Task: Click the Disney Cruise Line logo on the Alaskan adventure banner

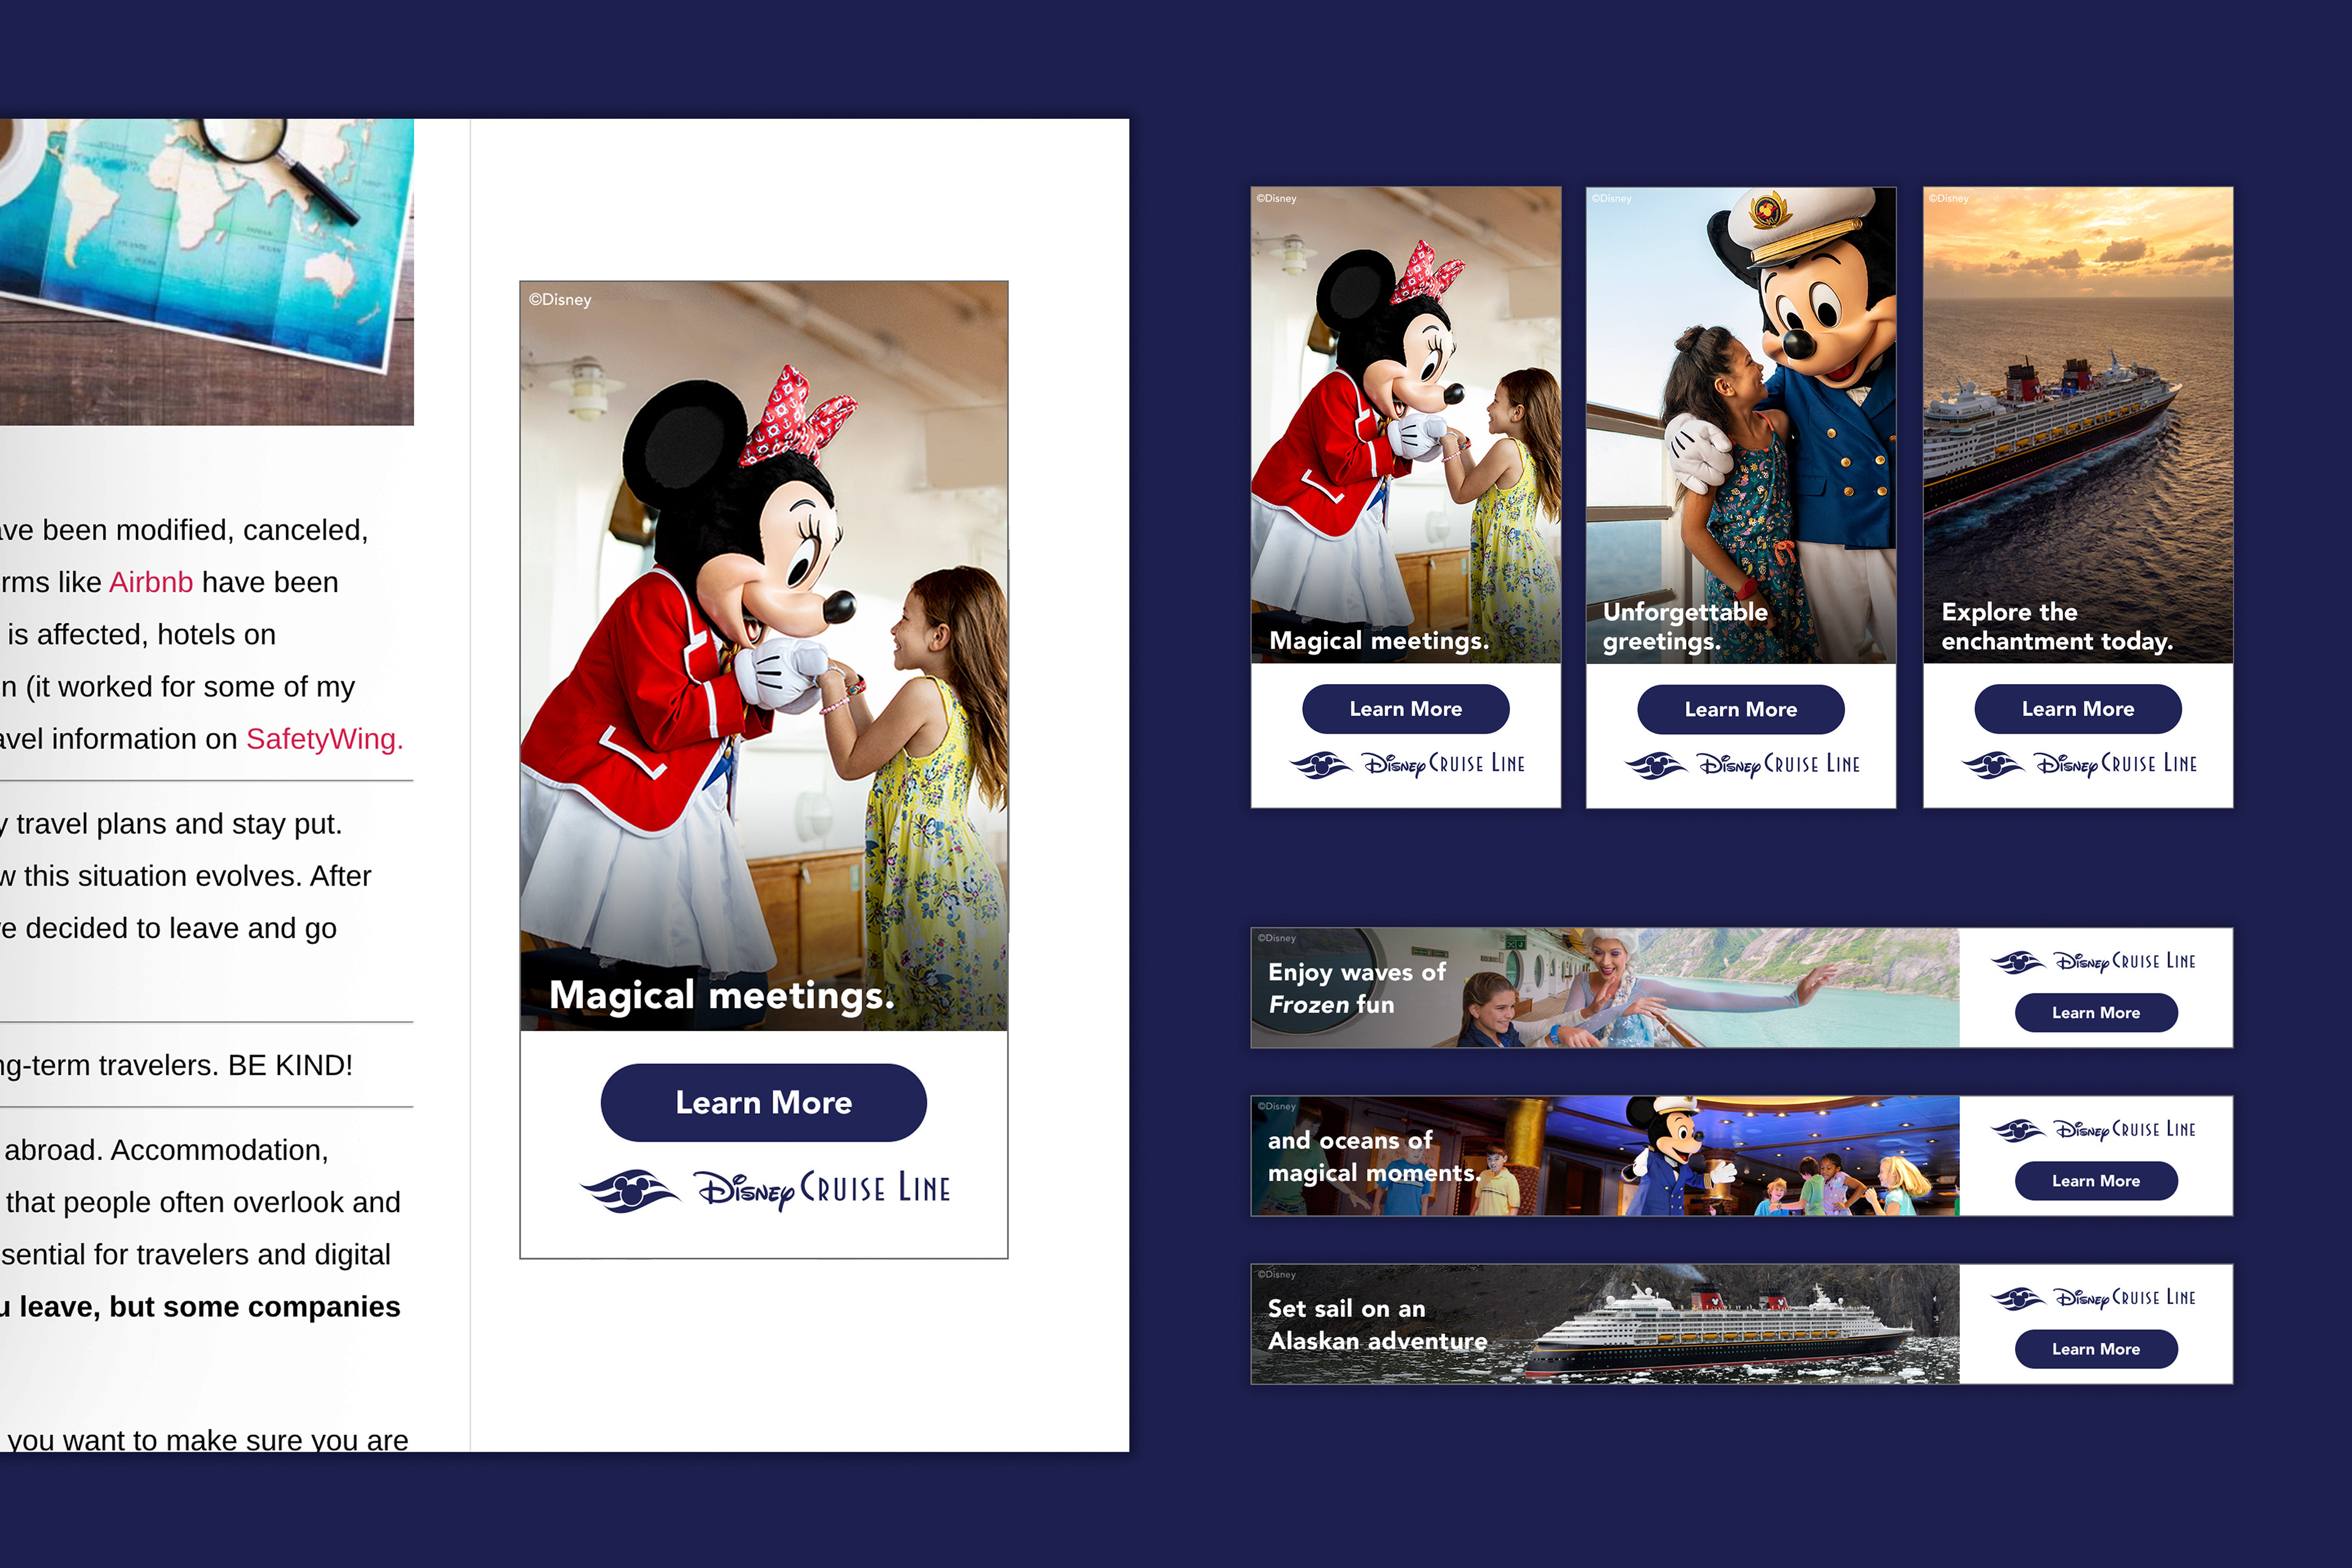Action: click(2094, 1297)
